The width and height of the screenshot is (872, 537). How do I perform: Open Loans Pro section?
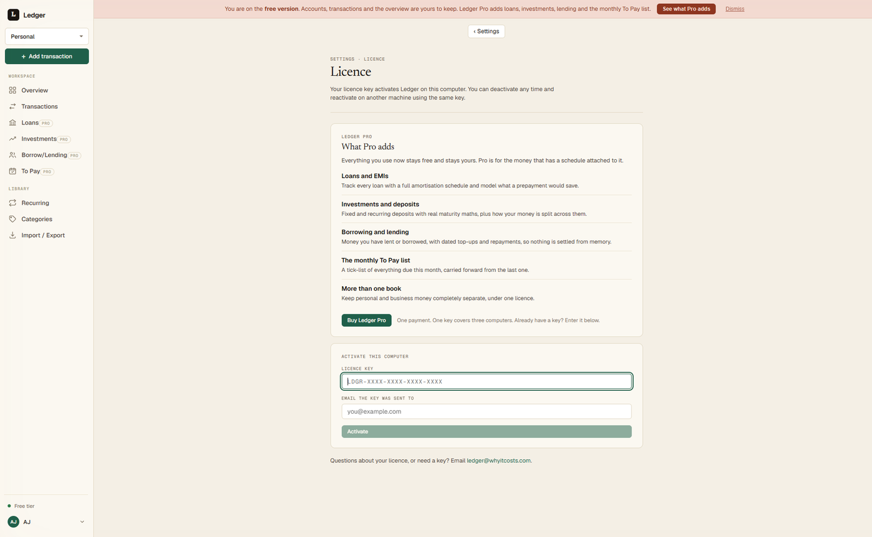click(47, 123)
